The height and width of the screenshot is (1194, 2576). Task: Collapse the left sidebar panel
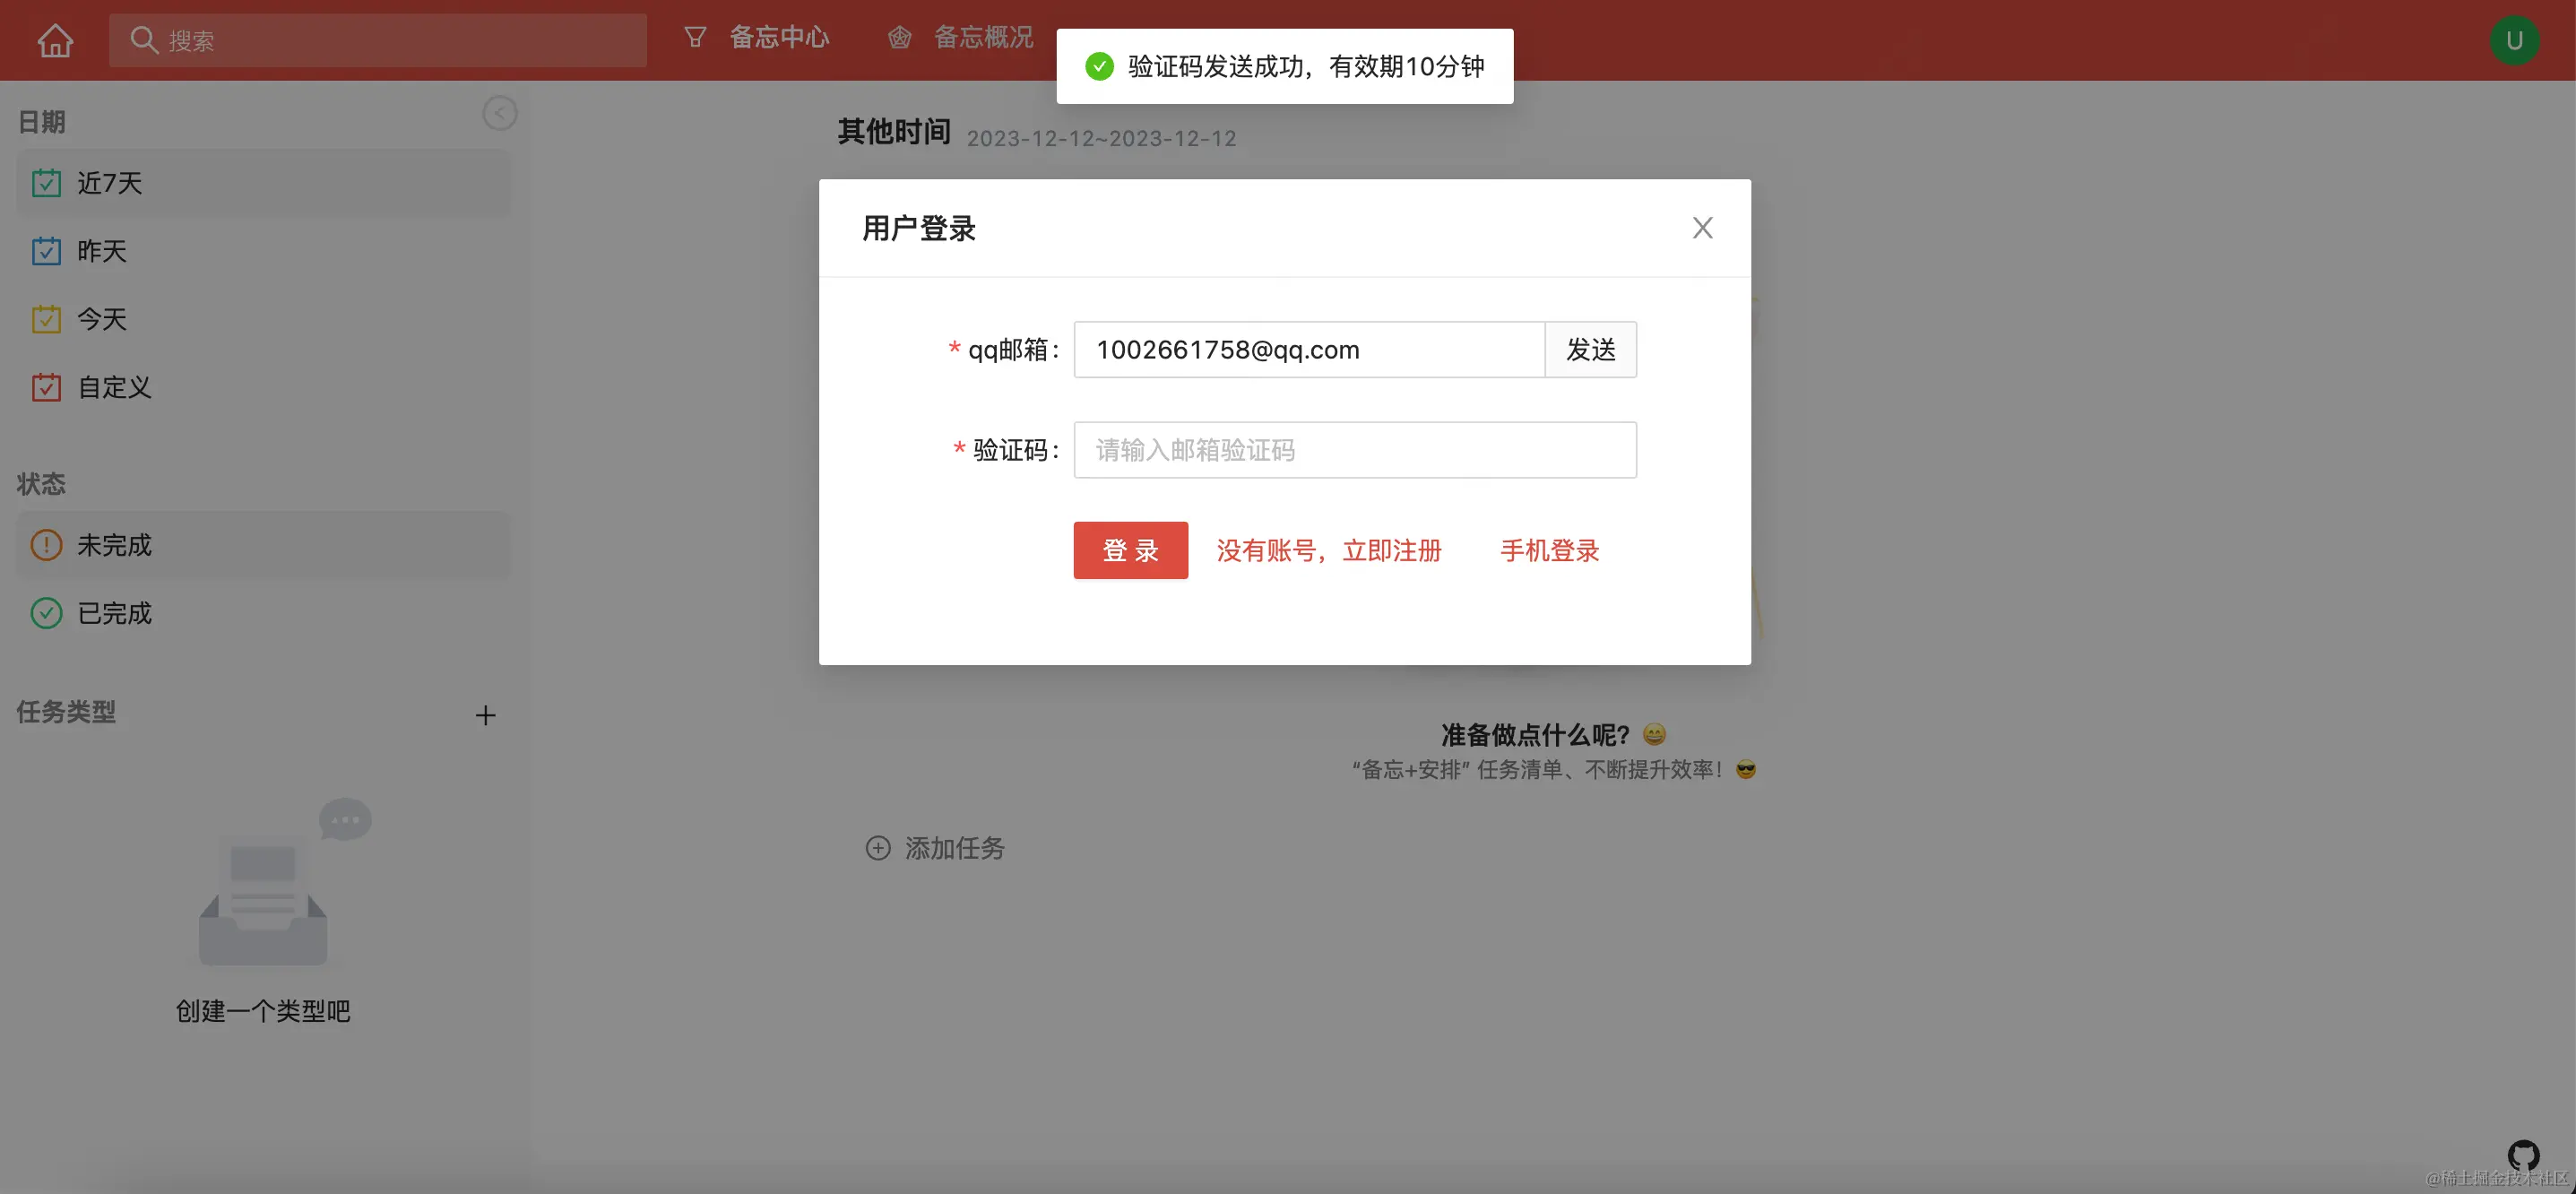coord(500,113)
